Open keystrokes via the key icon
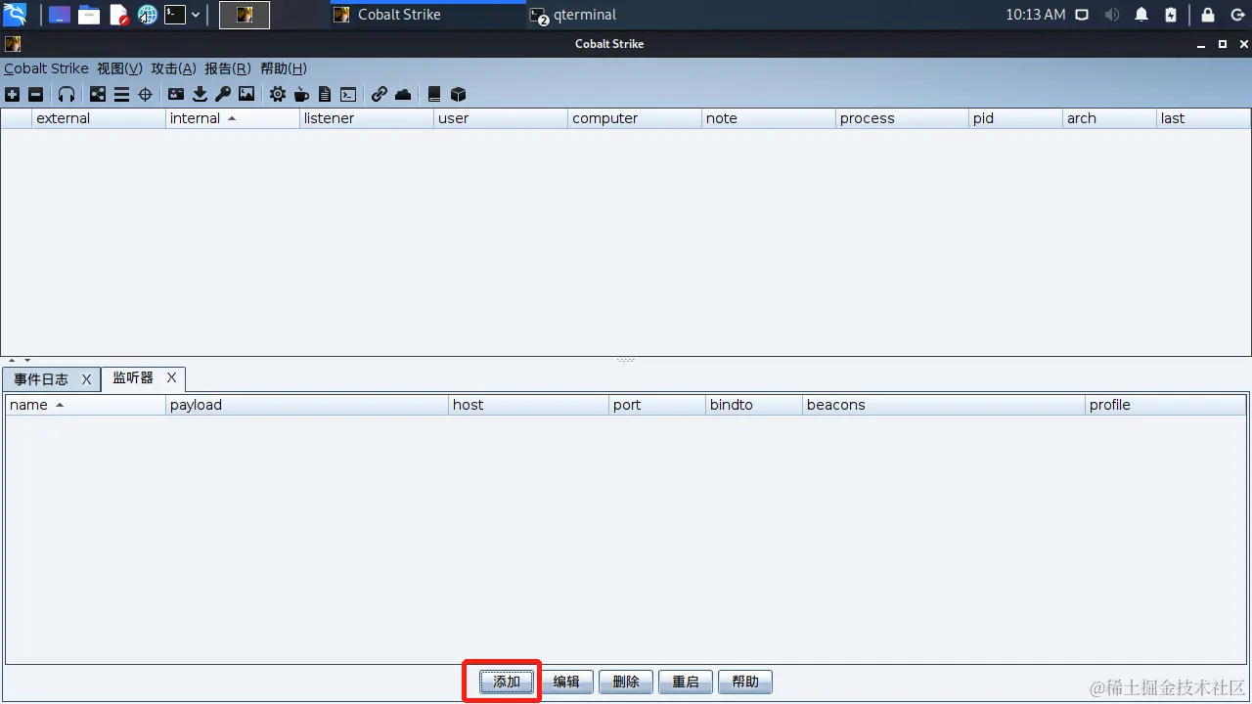1252x704 pixels. 223,95
